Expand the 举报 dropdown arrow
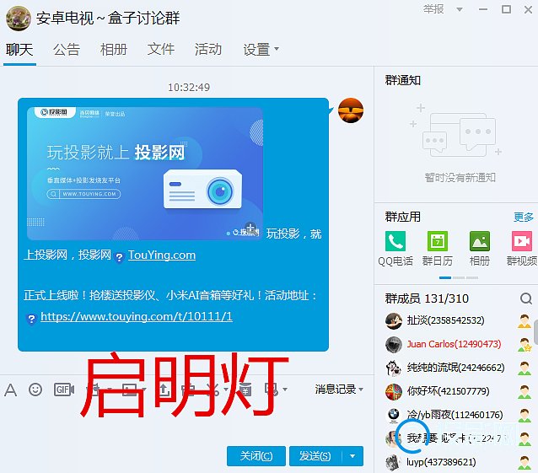538x473 pixels. pyautogui.click(x=459, y=9)
